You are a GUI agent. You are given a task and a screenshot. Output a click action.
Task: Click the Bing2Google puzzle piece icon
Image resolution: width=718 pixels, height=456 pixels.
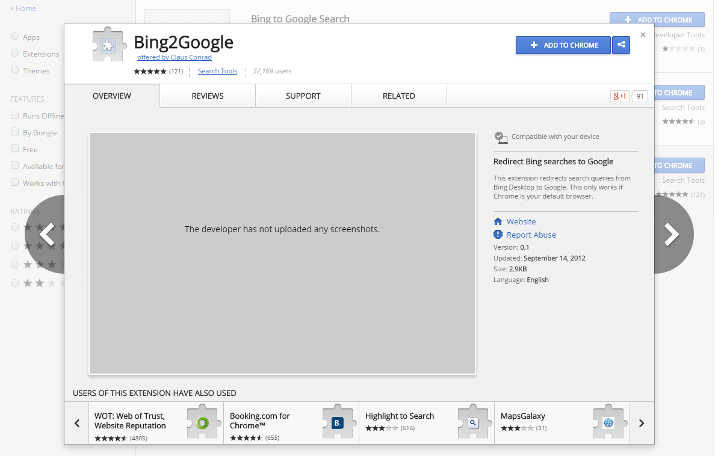coord(108,45)
